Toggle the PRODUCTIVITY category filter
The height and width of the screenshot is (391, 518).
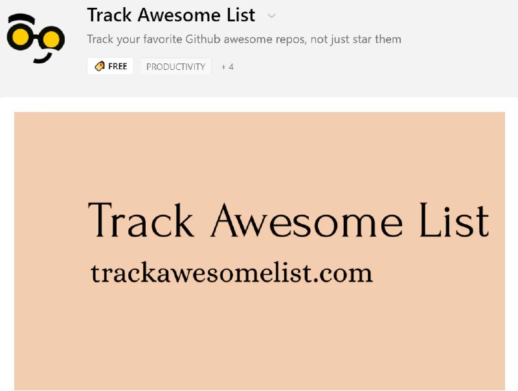tap(175, 66)
